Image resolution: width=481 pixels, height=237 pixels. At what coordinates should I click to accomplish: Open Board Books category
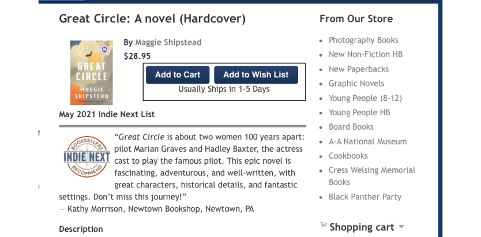coord(351,127)
